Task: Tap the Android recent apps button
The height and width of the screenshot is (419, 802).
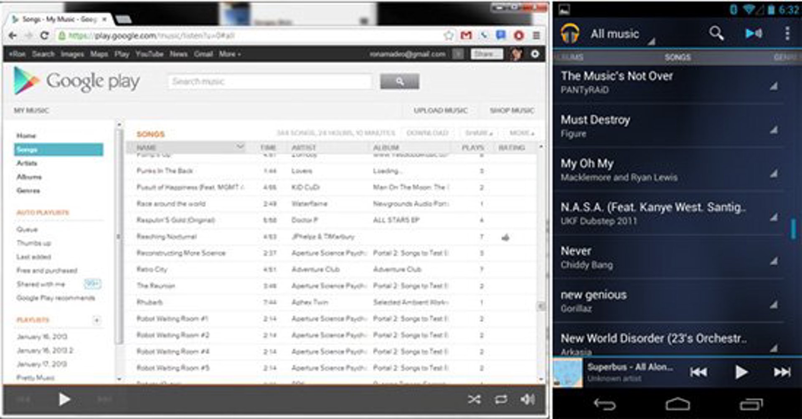Action: pos(751,404)
